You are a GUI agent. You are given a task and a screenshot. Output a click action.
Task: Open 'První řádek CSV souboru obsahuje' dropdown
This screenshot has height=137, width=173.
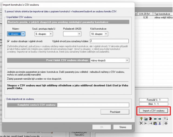click(x=127, y=60)
